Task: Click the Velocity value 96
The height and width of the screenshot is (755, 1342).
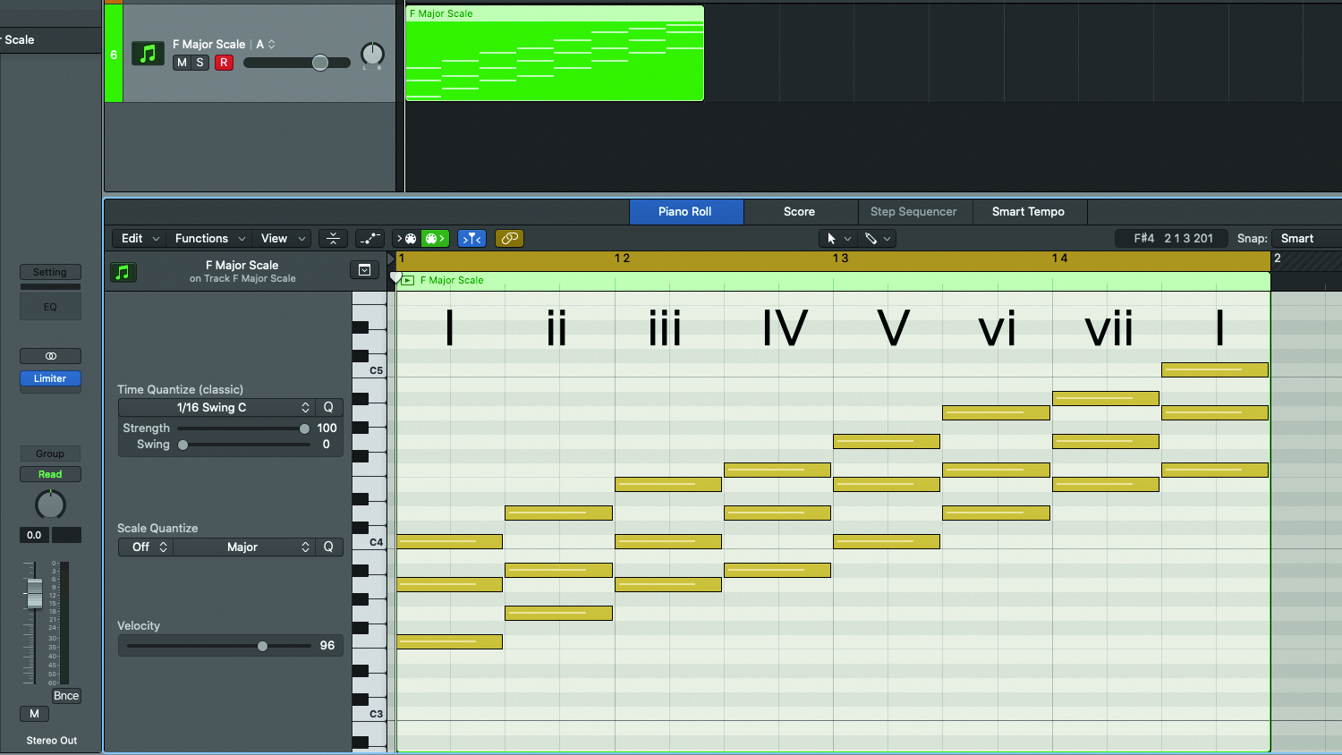Action: tap(327, 646)
